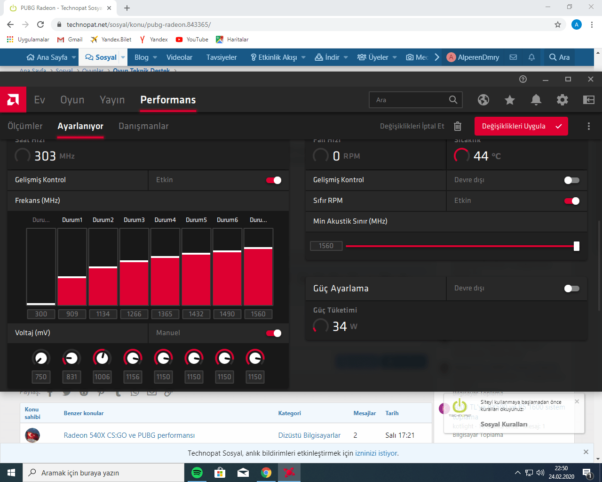Image resolution: width=602 pixels, height=482 pixels.
Task: Switch to the Oyun tab
Action: (x=72, y=100)
